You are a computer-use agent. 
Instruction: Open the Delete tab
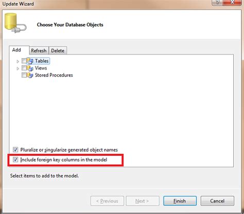[x=58, y=50]
